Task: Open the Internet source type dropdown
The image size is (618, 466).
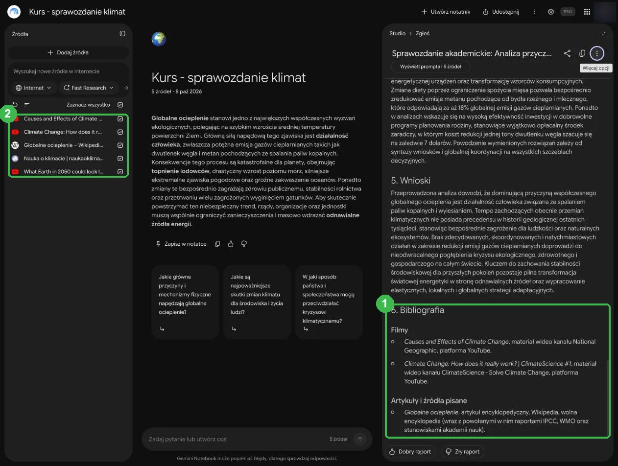Action: coord(33,88)
